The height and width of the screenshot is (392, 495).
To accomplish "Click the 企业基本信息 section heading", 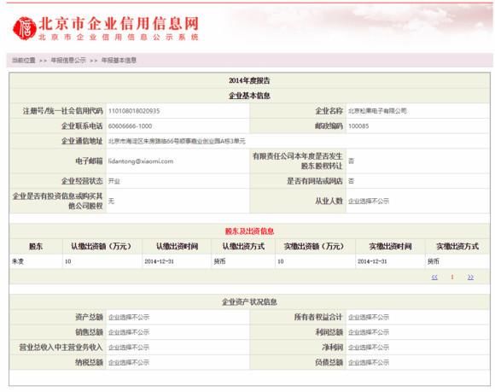I will point(249,96).
